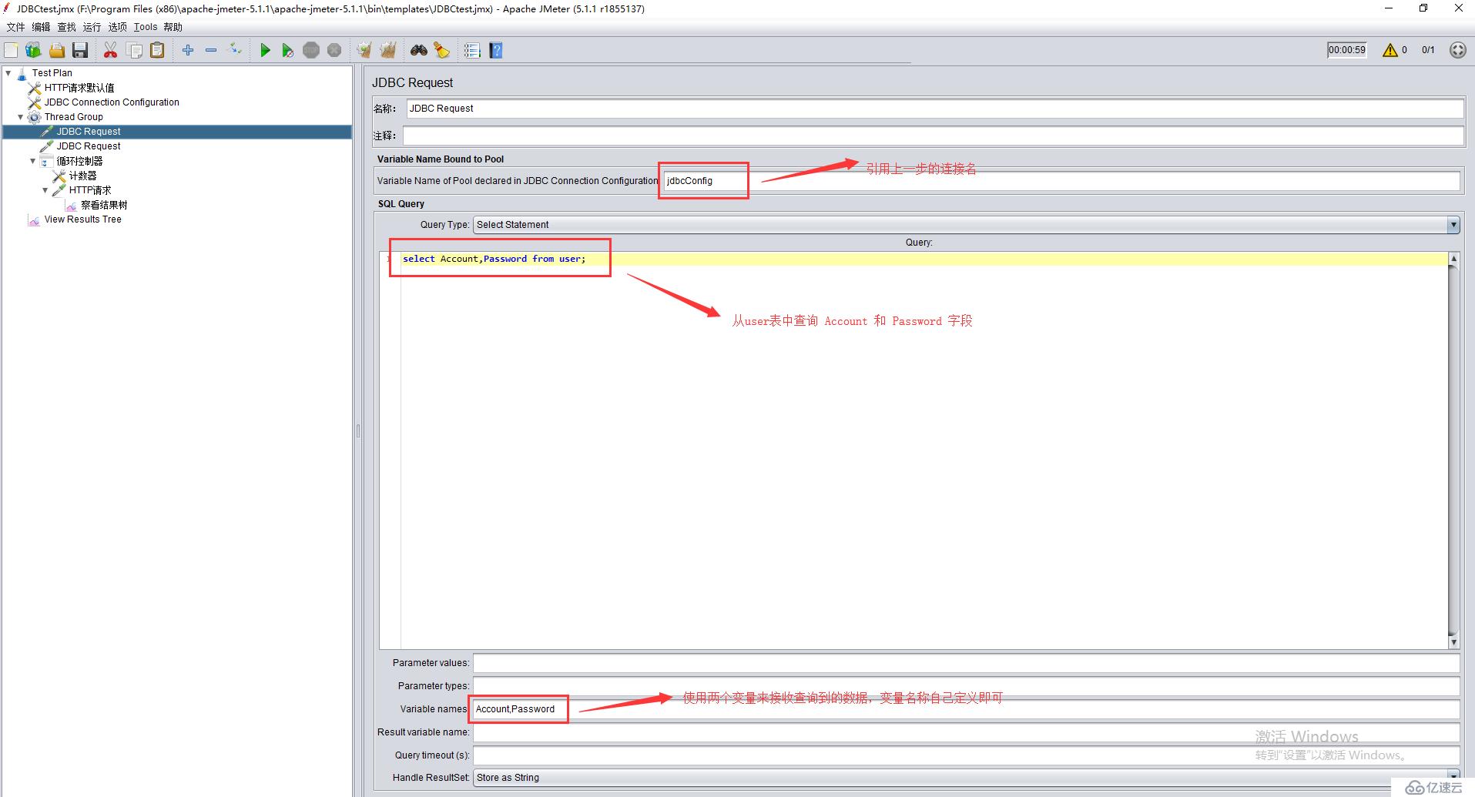This screenshot has height=797, width=1475.
Task: Click the warning log viewer triangle
Action: tap(1390, 50)
